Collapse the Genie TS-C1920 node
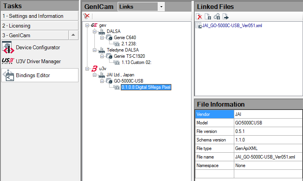This screenshot has width=303, height=181. click(102, 56)
